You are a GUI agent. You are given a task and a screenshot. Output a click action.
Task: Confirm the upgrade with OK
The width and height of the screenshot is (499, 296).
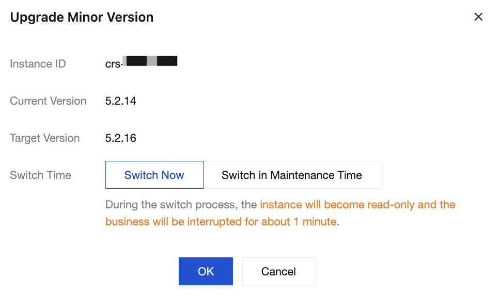206,271
